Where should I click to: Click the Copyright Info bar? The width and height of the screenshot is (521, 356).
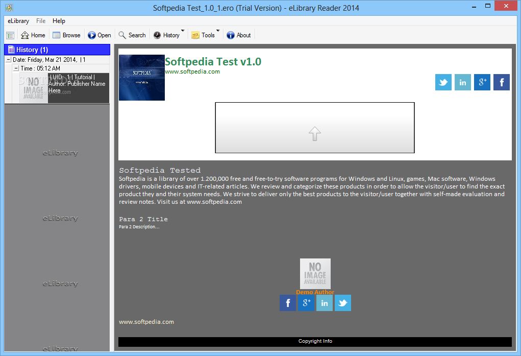point(315,342)
